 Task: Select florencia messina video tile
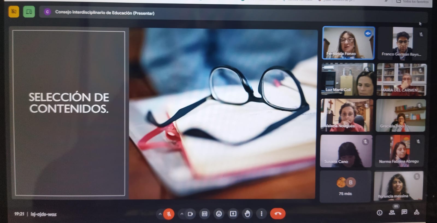[398, 186]
